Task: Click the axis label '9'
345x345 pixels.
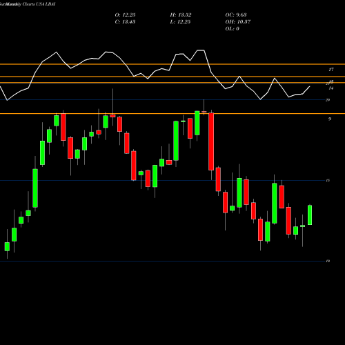Action: point(330,119)
